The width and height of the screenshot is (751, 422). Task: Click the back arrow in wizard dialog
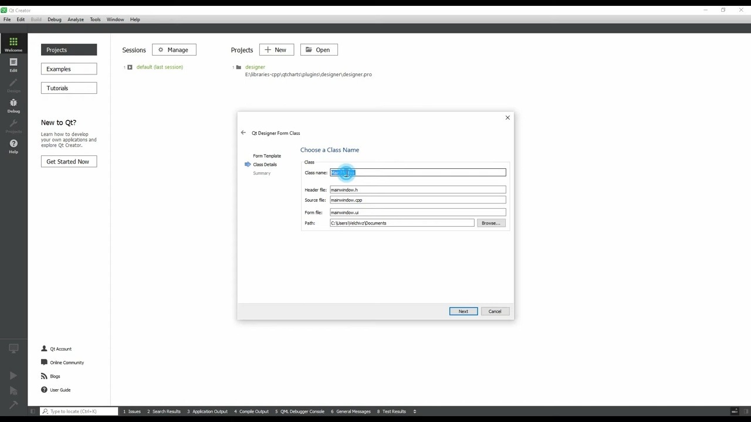click(x=243, y=133)
